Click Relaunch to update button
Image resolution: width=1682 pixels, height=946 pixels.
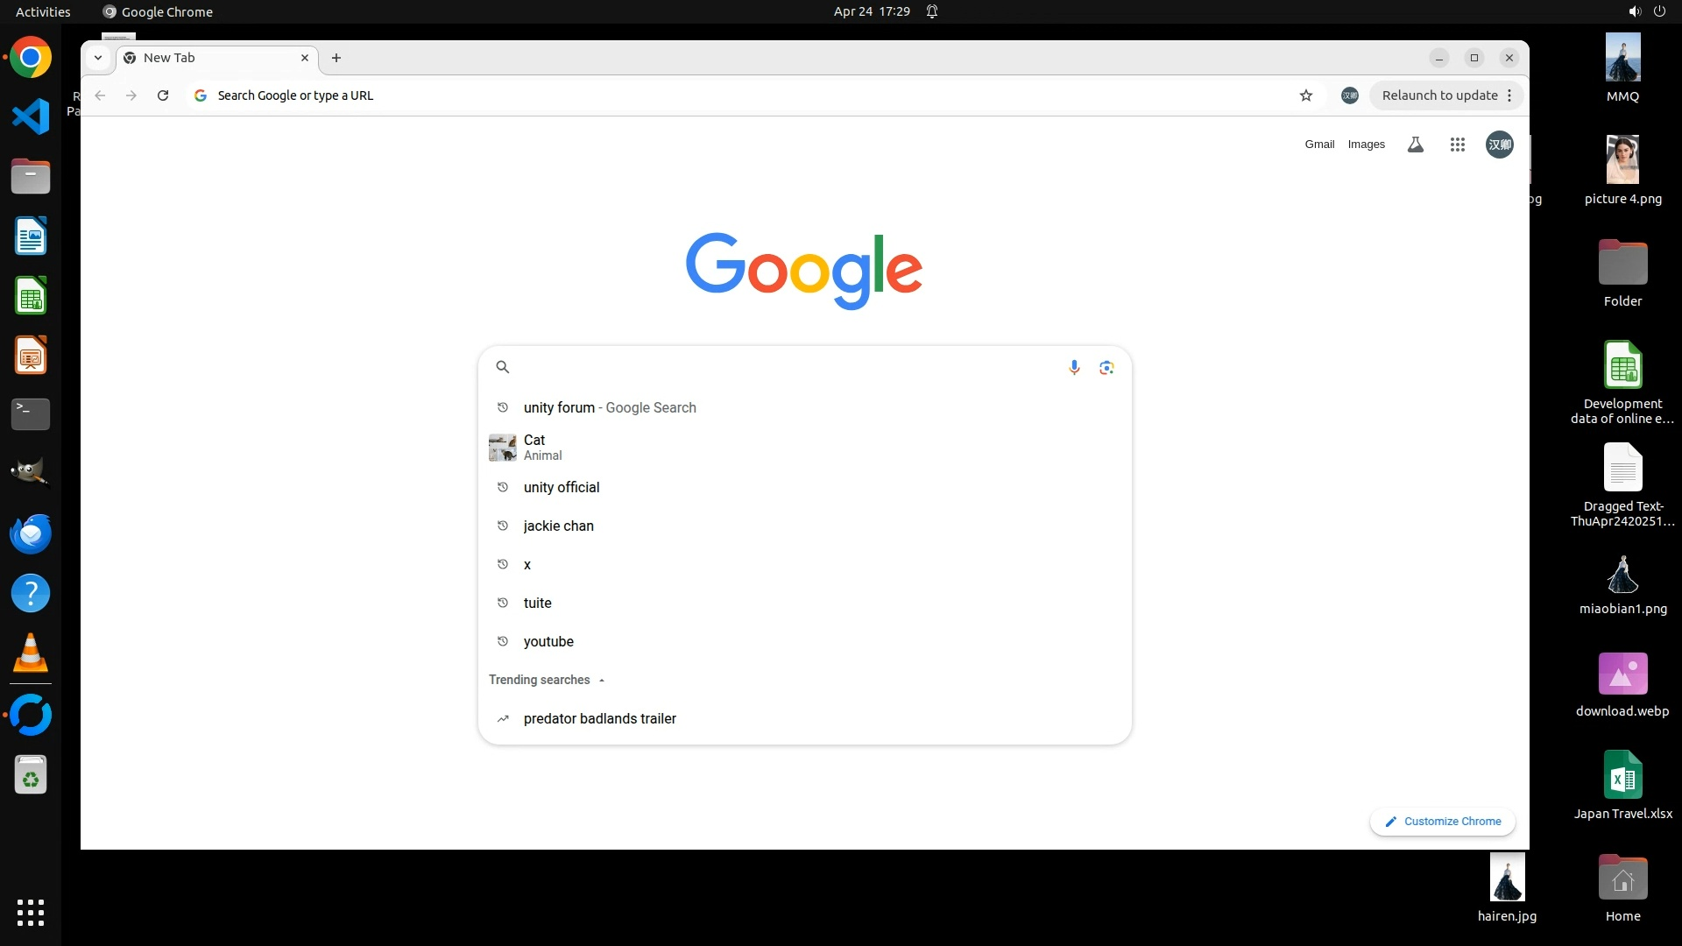pyautogui.click(x=1439, y=95)
